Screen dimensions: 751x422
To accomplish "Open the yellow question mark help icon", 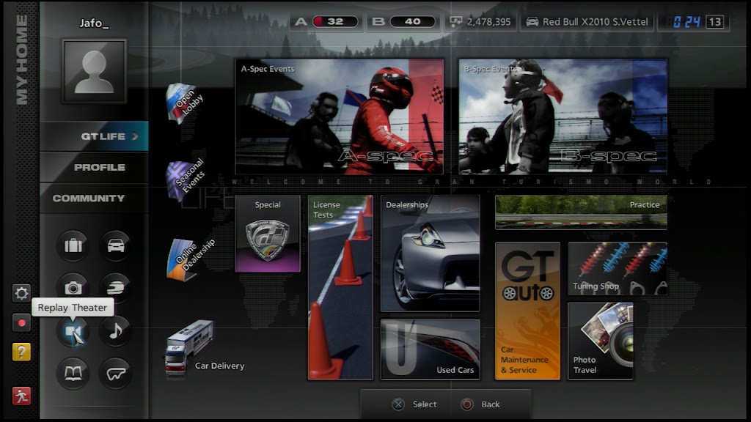I will point(21,352).
